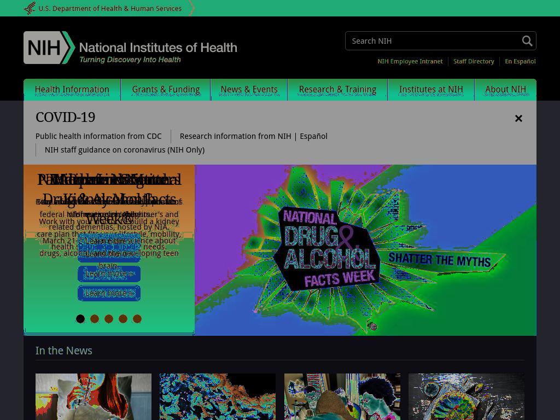The width and height of the screenshot is (560, 420).
Task: Click the HHS eagle logo icon
Action: pyautogui.click(x=30, y=8)
